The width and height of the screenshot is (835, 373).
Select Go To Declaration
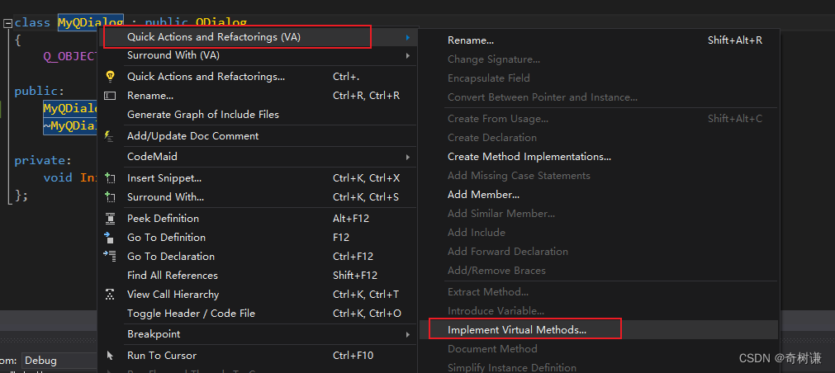257,256
